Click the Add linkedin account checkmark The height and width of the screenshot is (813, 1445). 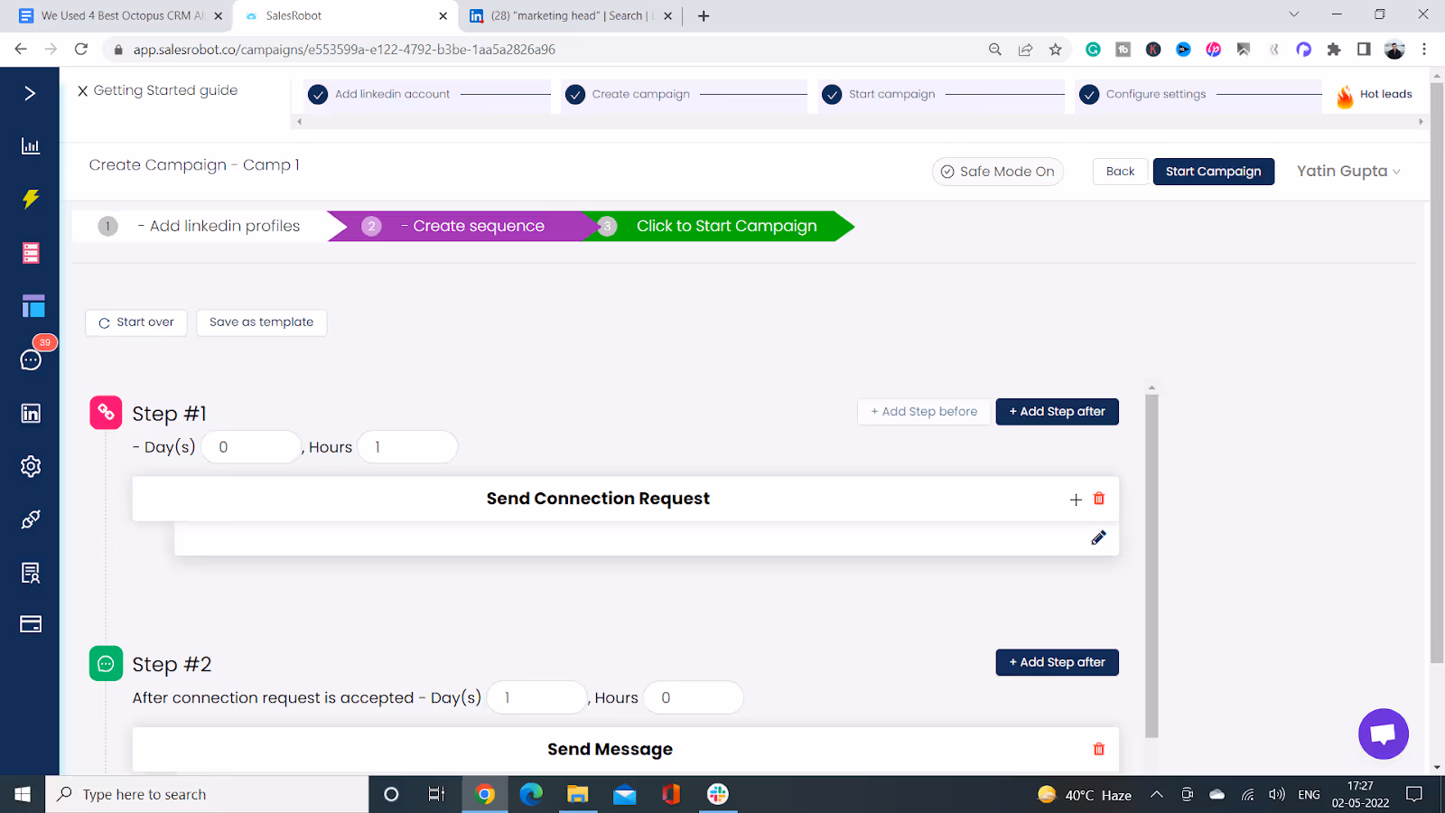[x=317, y=94]
